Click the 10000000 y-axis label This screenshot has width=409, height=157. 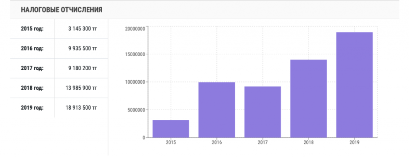[135, 82]
